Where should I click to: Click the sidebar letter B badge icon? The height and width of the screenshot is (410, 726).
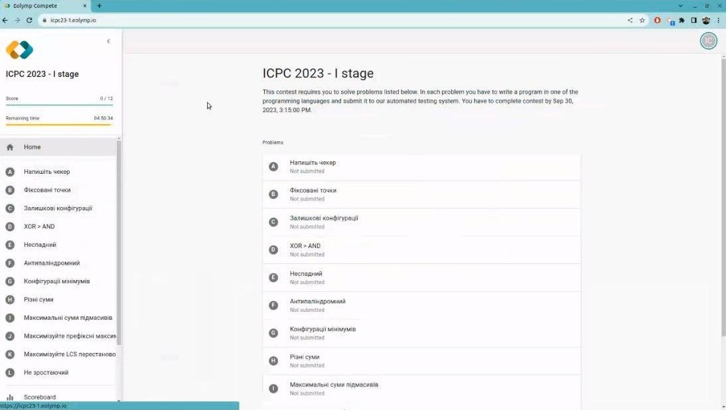10,190
